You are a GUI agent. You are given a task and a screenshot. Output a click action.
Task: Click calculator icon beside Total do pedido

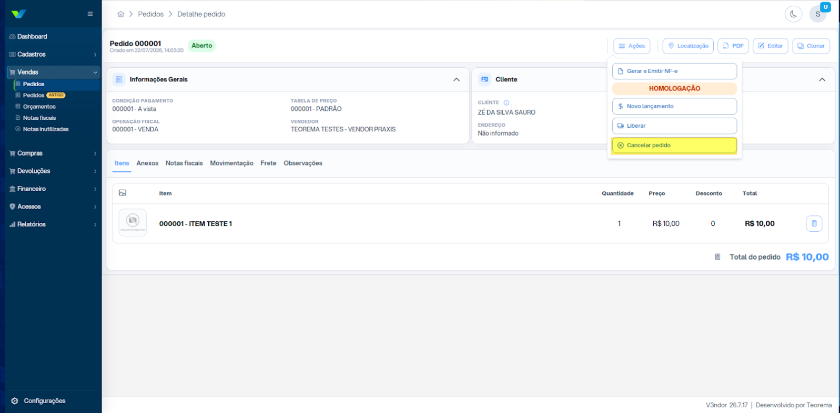pyautogui.click(x=717, y=257)
